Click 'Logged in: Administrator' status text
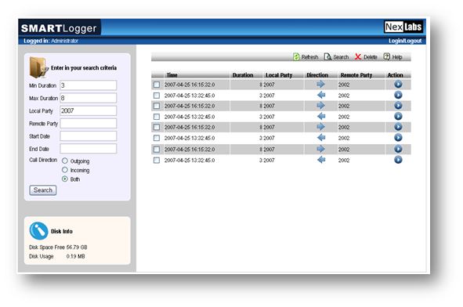Screen dimensions: 463x307 [x=51, y=41]
